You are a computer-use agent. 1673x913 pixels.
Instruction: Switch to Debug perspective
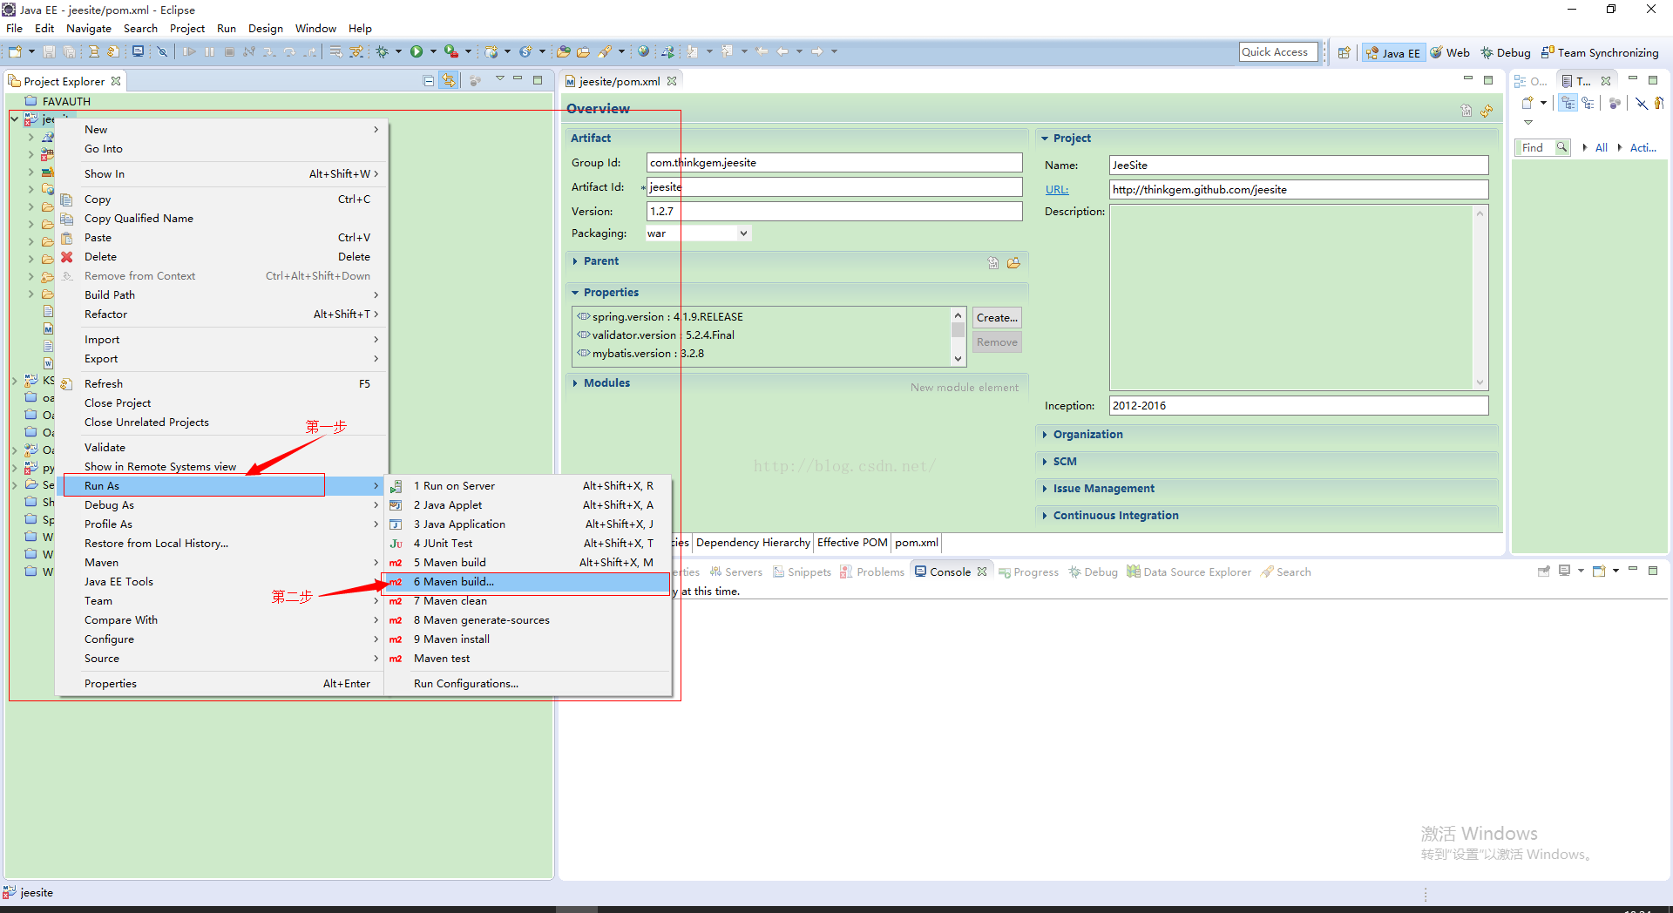tap(1505, 53)
